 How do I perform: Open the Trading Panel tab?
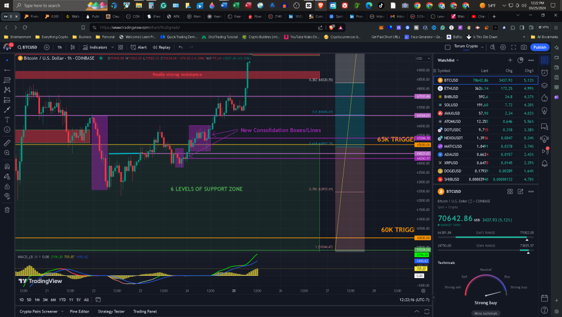[x=145, y=311]
